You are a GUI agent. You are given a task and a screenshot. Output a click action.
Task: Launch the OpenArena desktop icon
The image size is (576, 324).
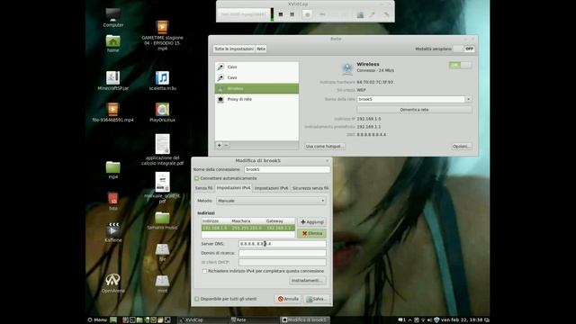pyautogui.click(x=112, y=283)
